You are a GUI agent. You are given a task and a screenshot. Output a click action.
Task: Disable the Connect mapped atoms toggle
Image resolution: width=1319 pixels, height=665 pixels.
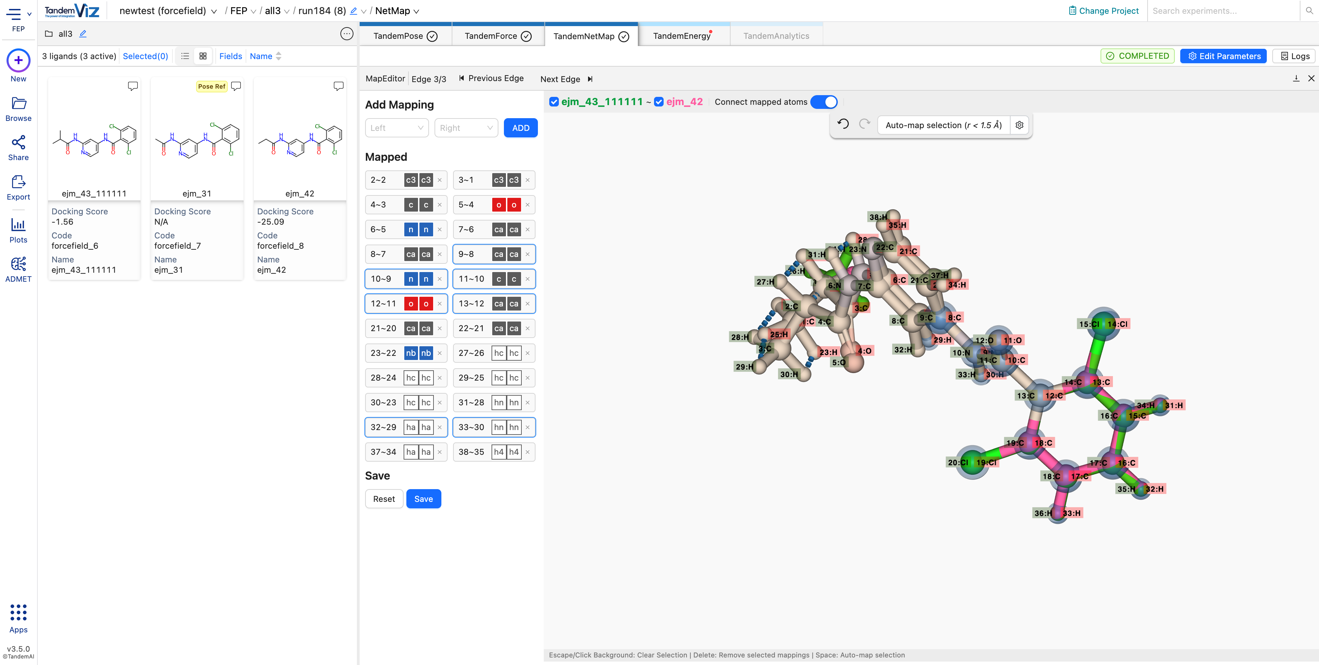click(824, 102)
